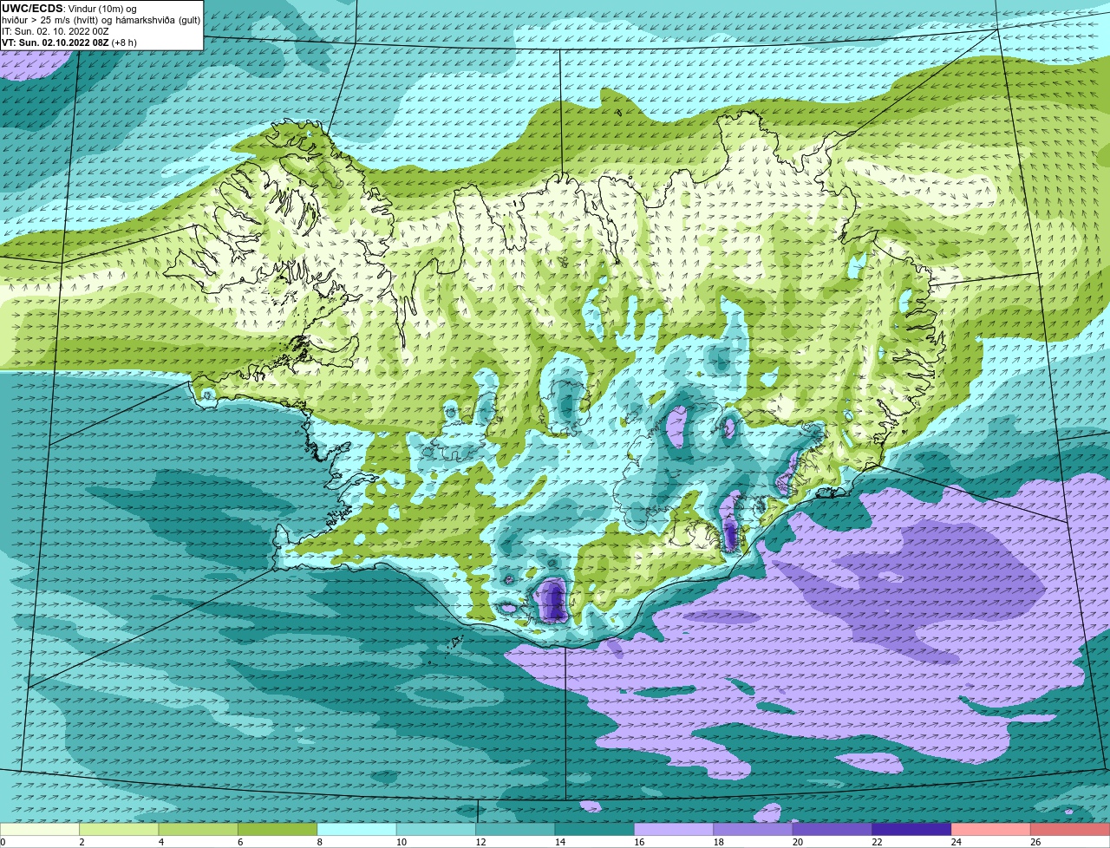Viewport: 1110px width, 848px height.
Task: Select the light teal 10–12 m/s legend swatch
Action: pyautogui.click(x=436, y=830)
